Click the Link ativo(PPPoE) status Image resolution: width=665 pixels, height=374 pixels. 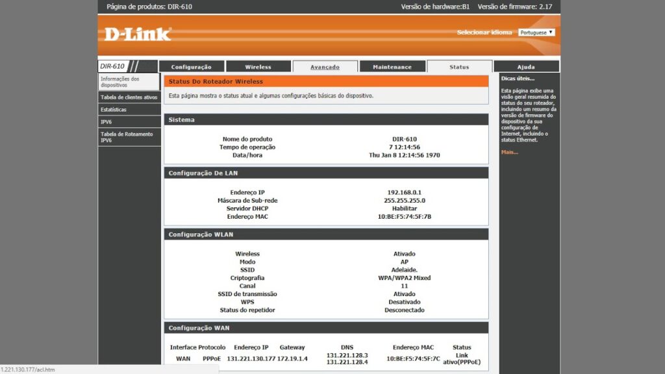click(x=462, y=358)
